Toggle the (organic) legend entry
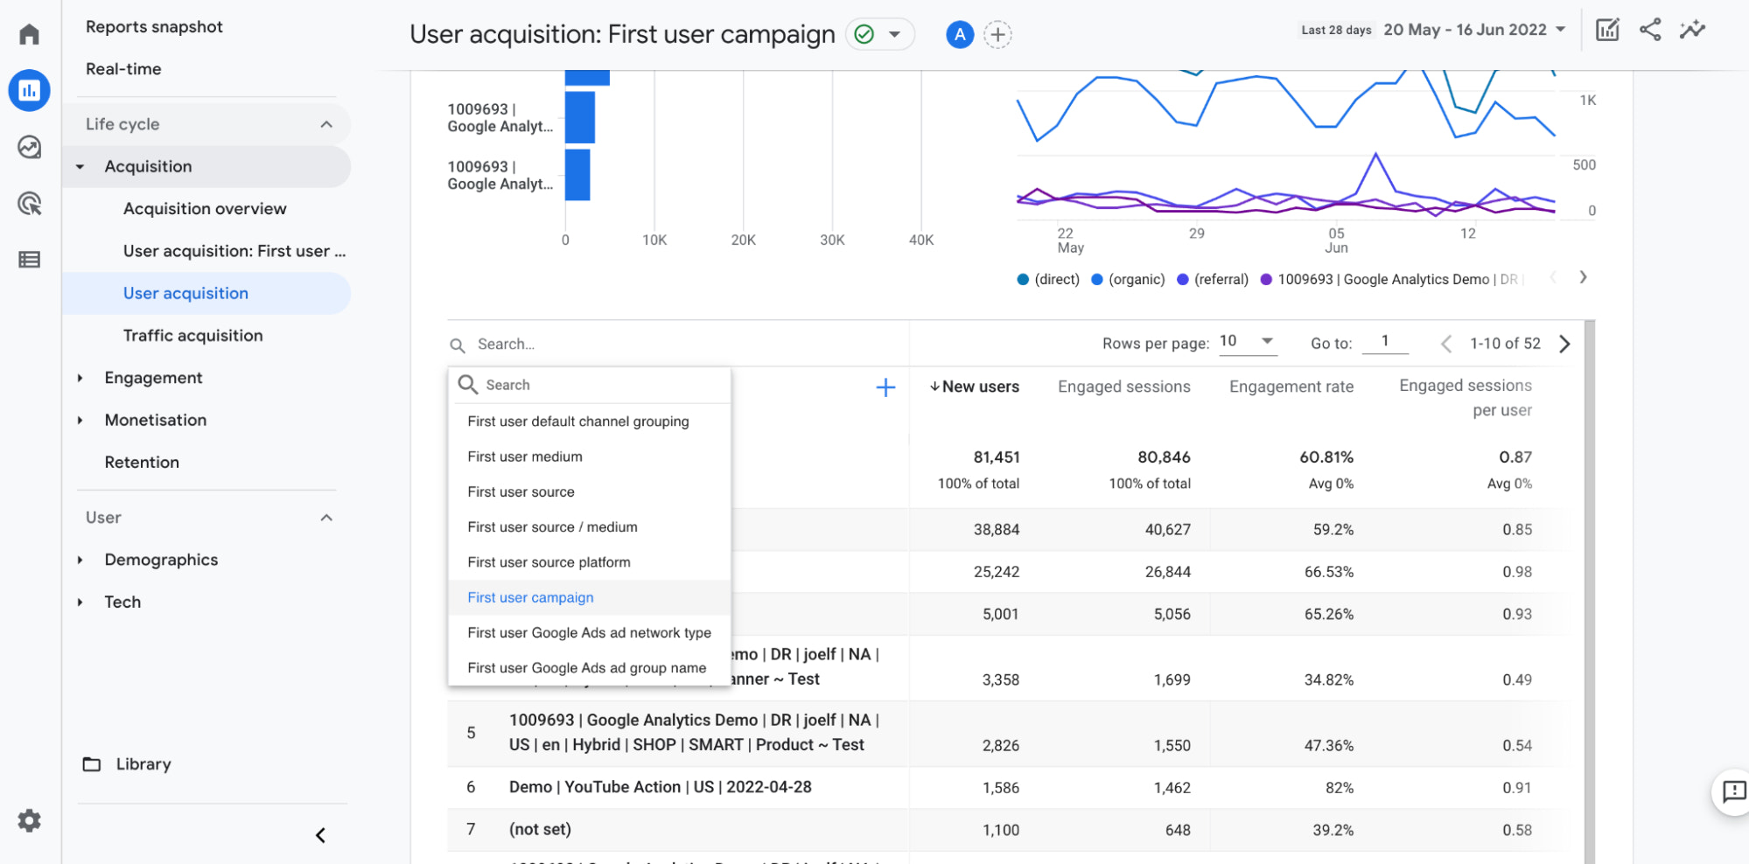This screenshot has width=1749, height=864. 1127,279
